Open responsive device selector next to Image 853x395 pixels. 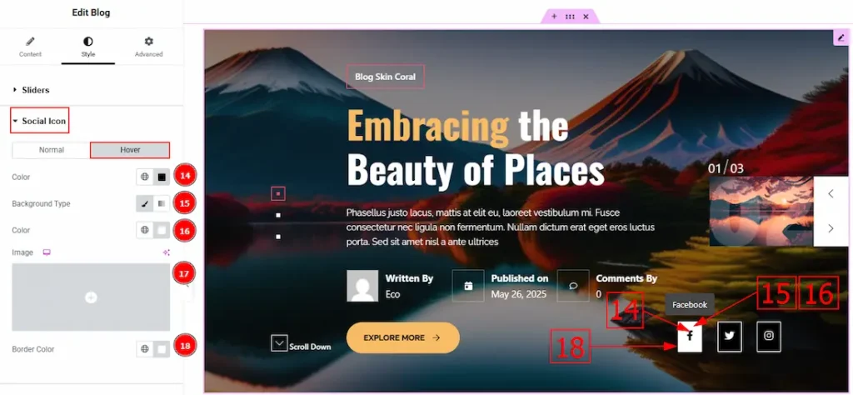47,252
